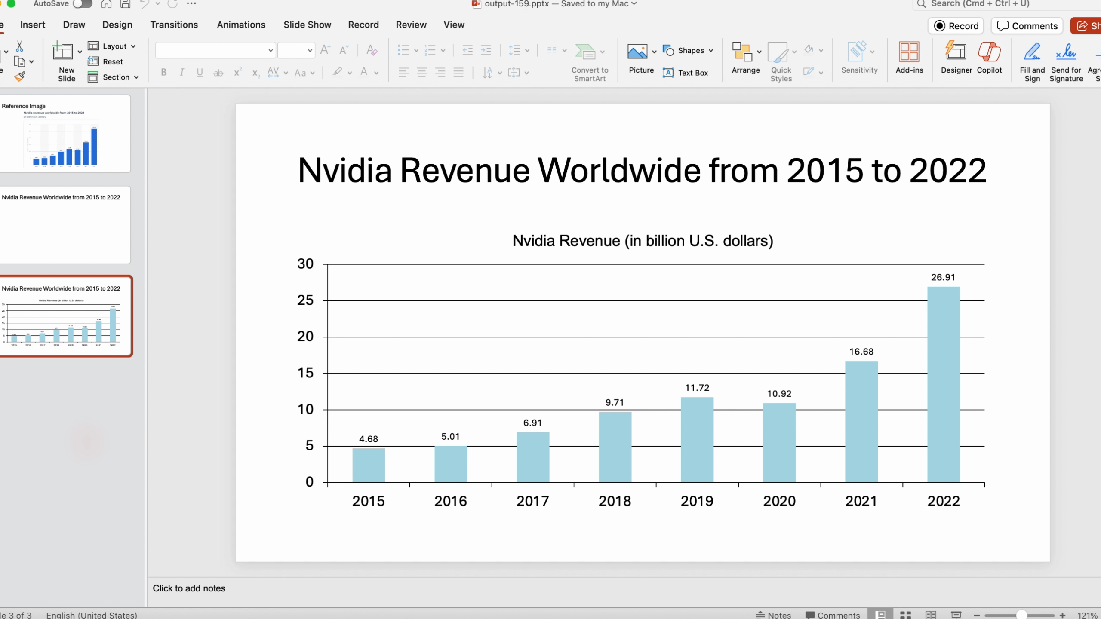
Task: Click the Format Painter brush icon
Action: 19,77
